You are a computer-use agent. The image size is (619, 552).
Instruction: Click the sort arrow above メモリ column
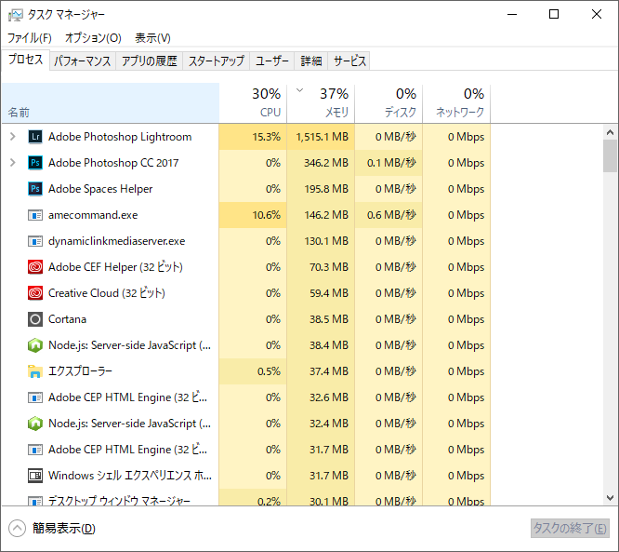pyautogui.click(x=300, y=90)
